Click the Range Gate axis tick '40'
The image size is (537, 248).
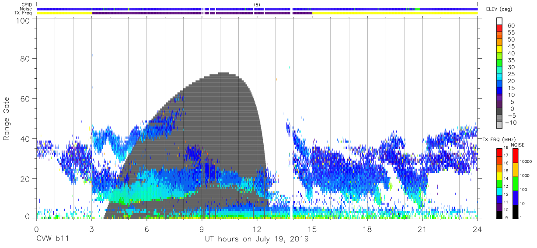pos(25,139)
